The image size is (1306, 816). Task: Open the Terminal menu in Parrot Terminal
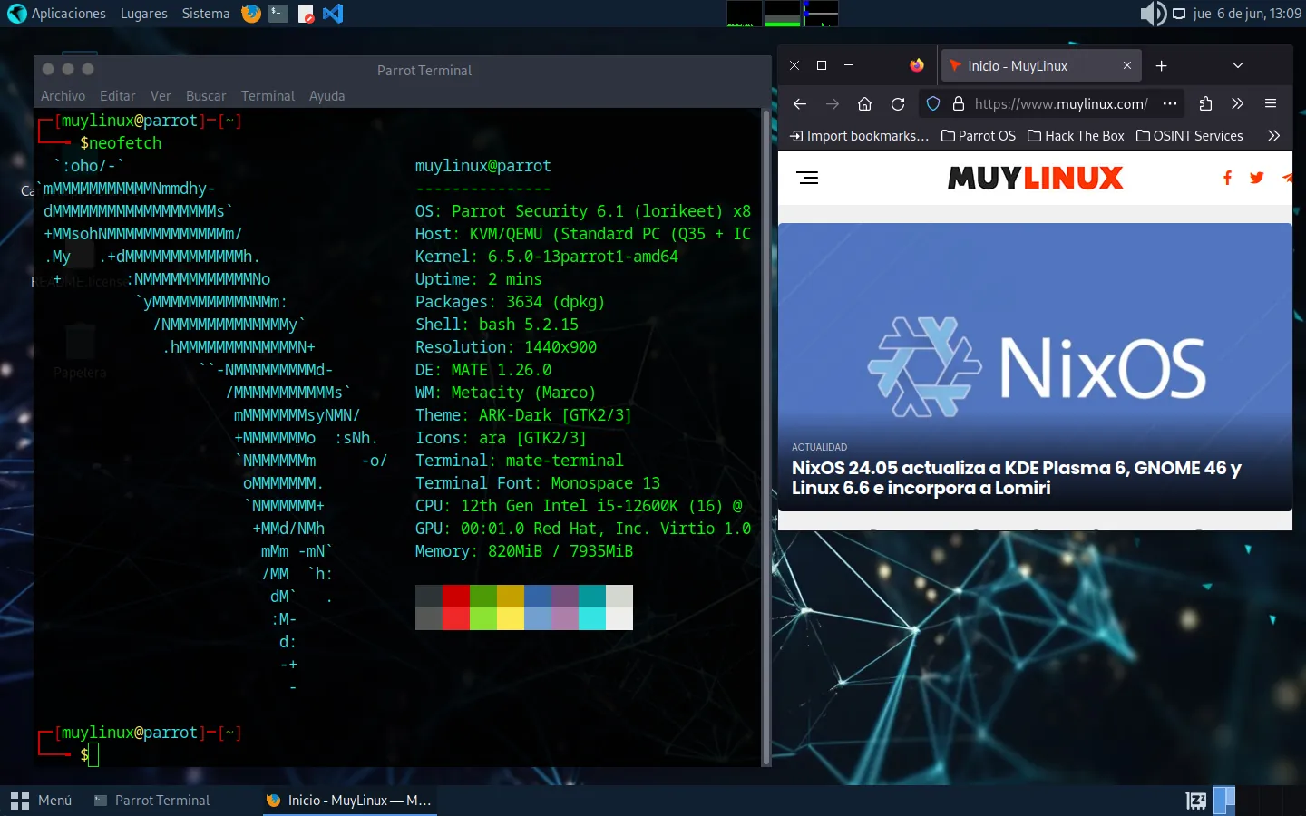point(268,96)
